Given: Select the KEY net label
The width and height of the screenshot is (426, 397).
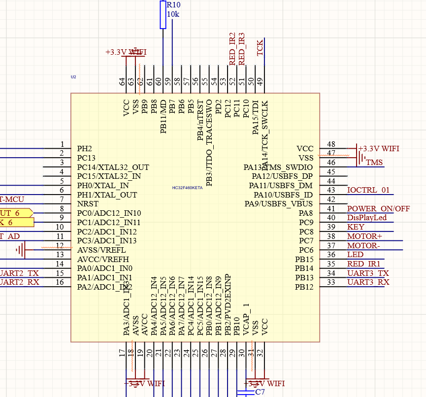Looking at the screenshot, I should (356, 227).
